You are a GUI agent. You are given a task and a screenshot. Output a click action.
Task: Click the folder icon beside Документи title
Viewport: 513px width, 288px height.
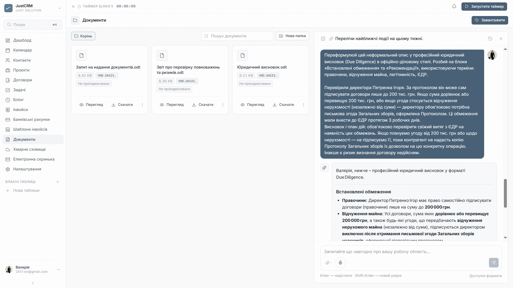[x=75, y=20]
